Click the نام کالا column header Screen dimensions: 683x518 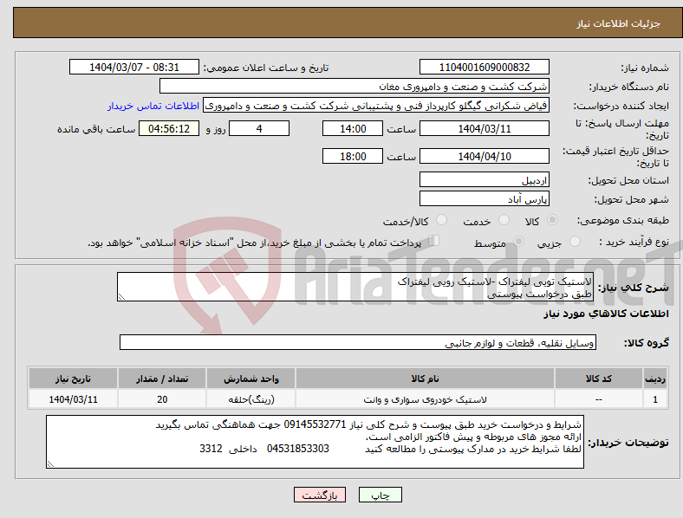(425, 379)
